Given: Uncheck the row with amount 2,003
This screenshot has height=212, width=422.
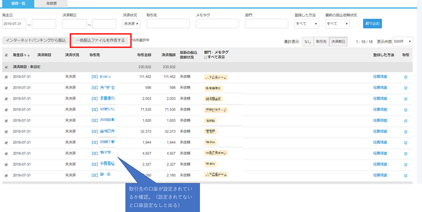Looking at the screenshot, I should (6, 98).
